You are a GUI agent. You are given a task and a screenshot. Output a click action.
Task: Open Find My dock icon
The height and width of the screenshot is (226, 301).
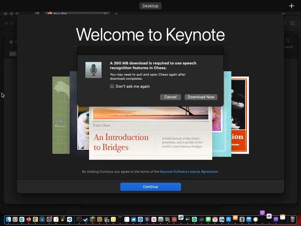tap(195, 219)
